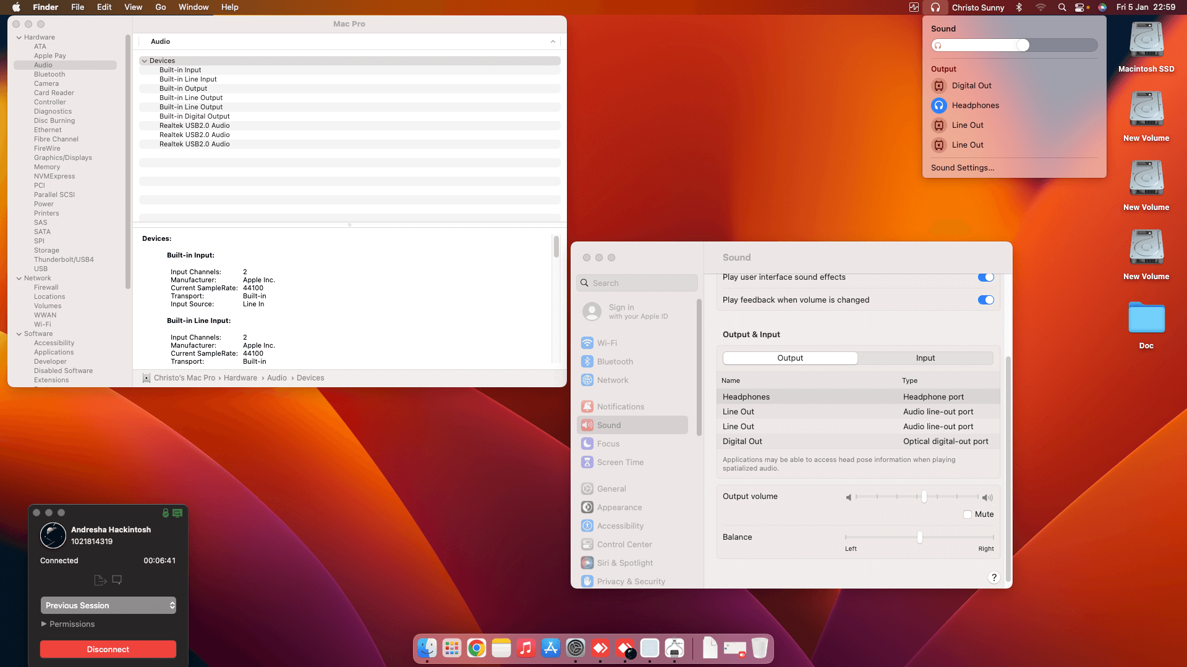Open Google Chrome from the Dock
The height and width of the screenshot is (667, 1187).
tap(476, 648)
